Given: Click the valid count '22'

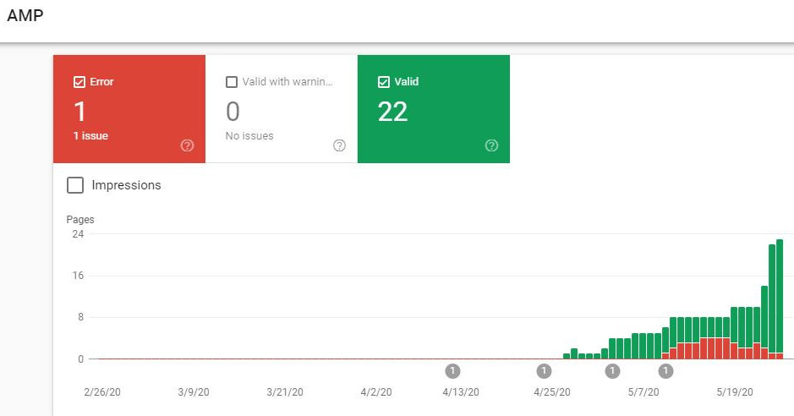Looking at the screenshot, I should coord(392,112).
